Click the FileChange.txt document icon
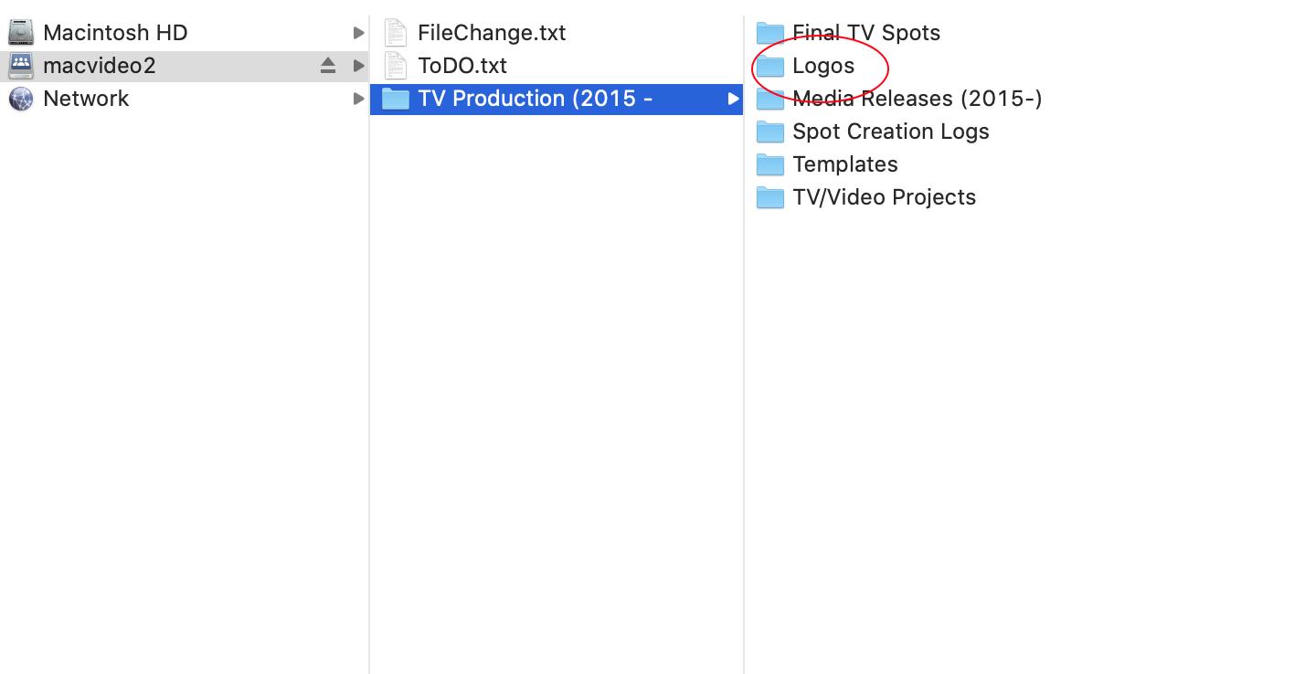 [396, 33]
